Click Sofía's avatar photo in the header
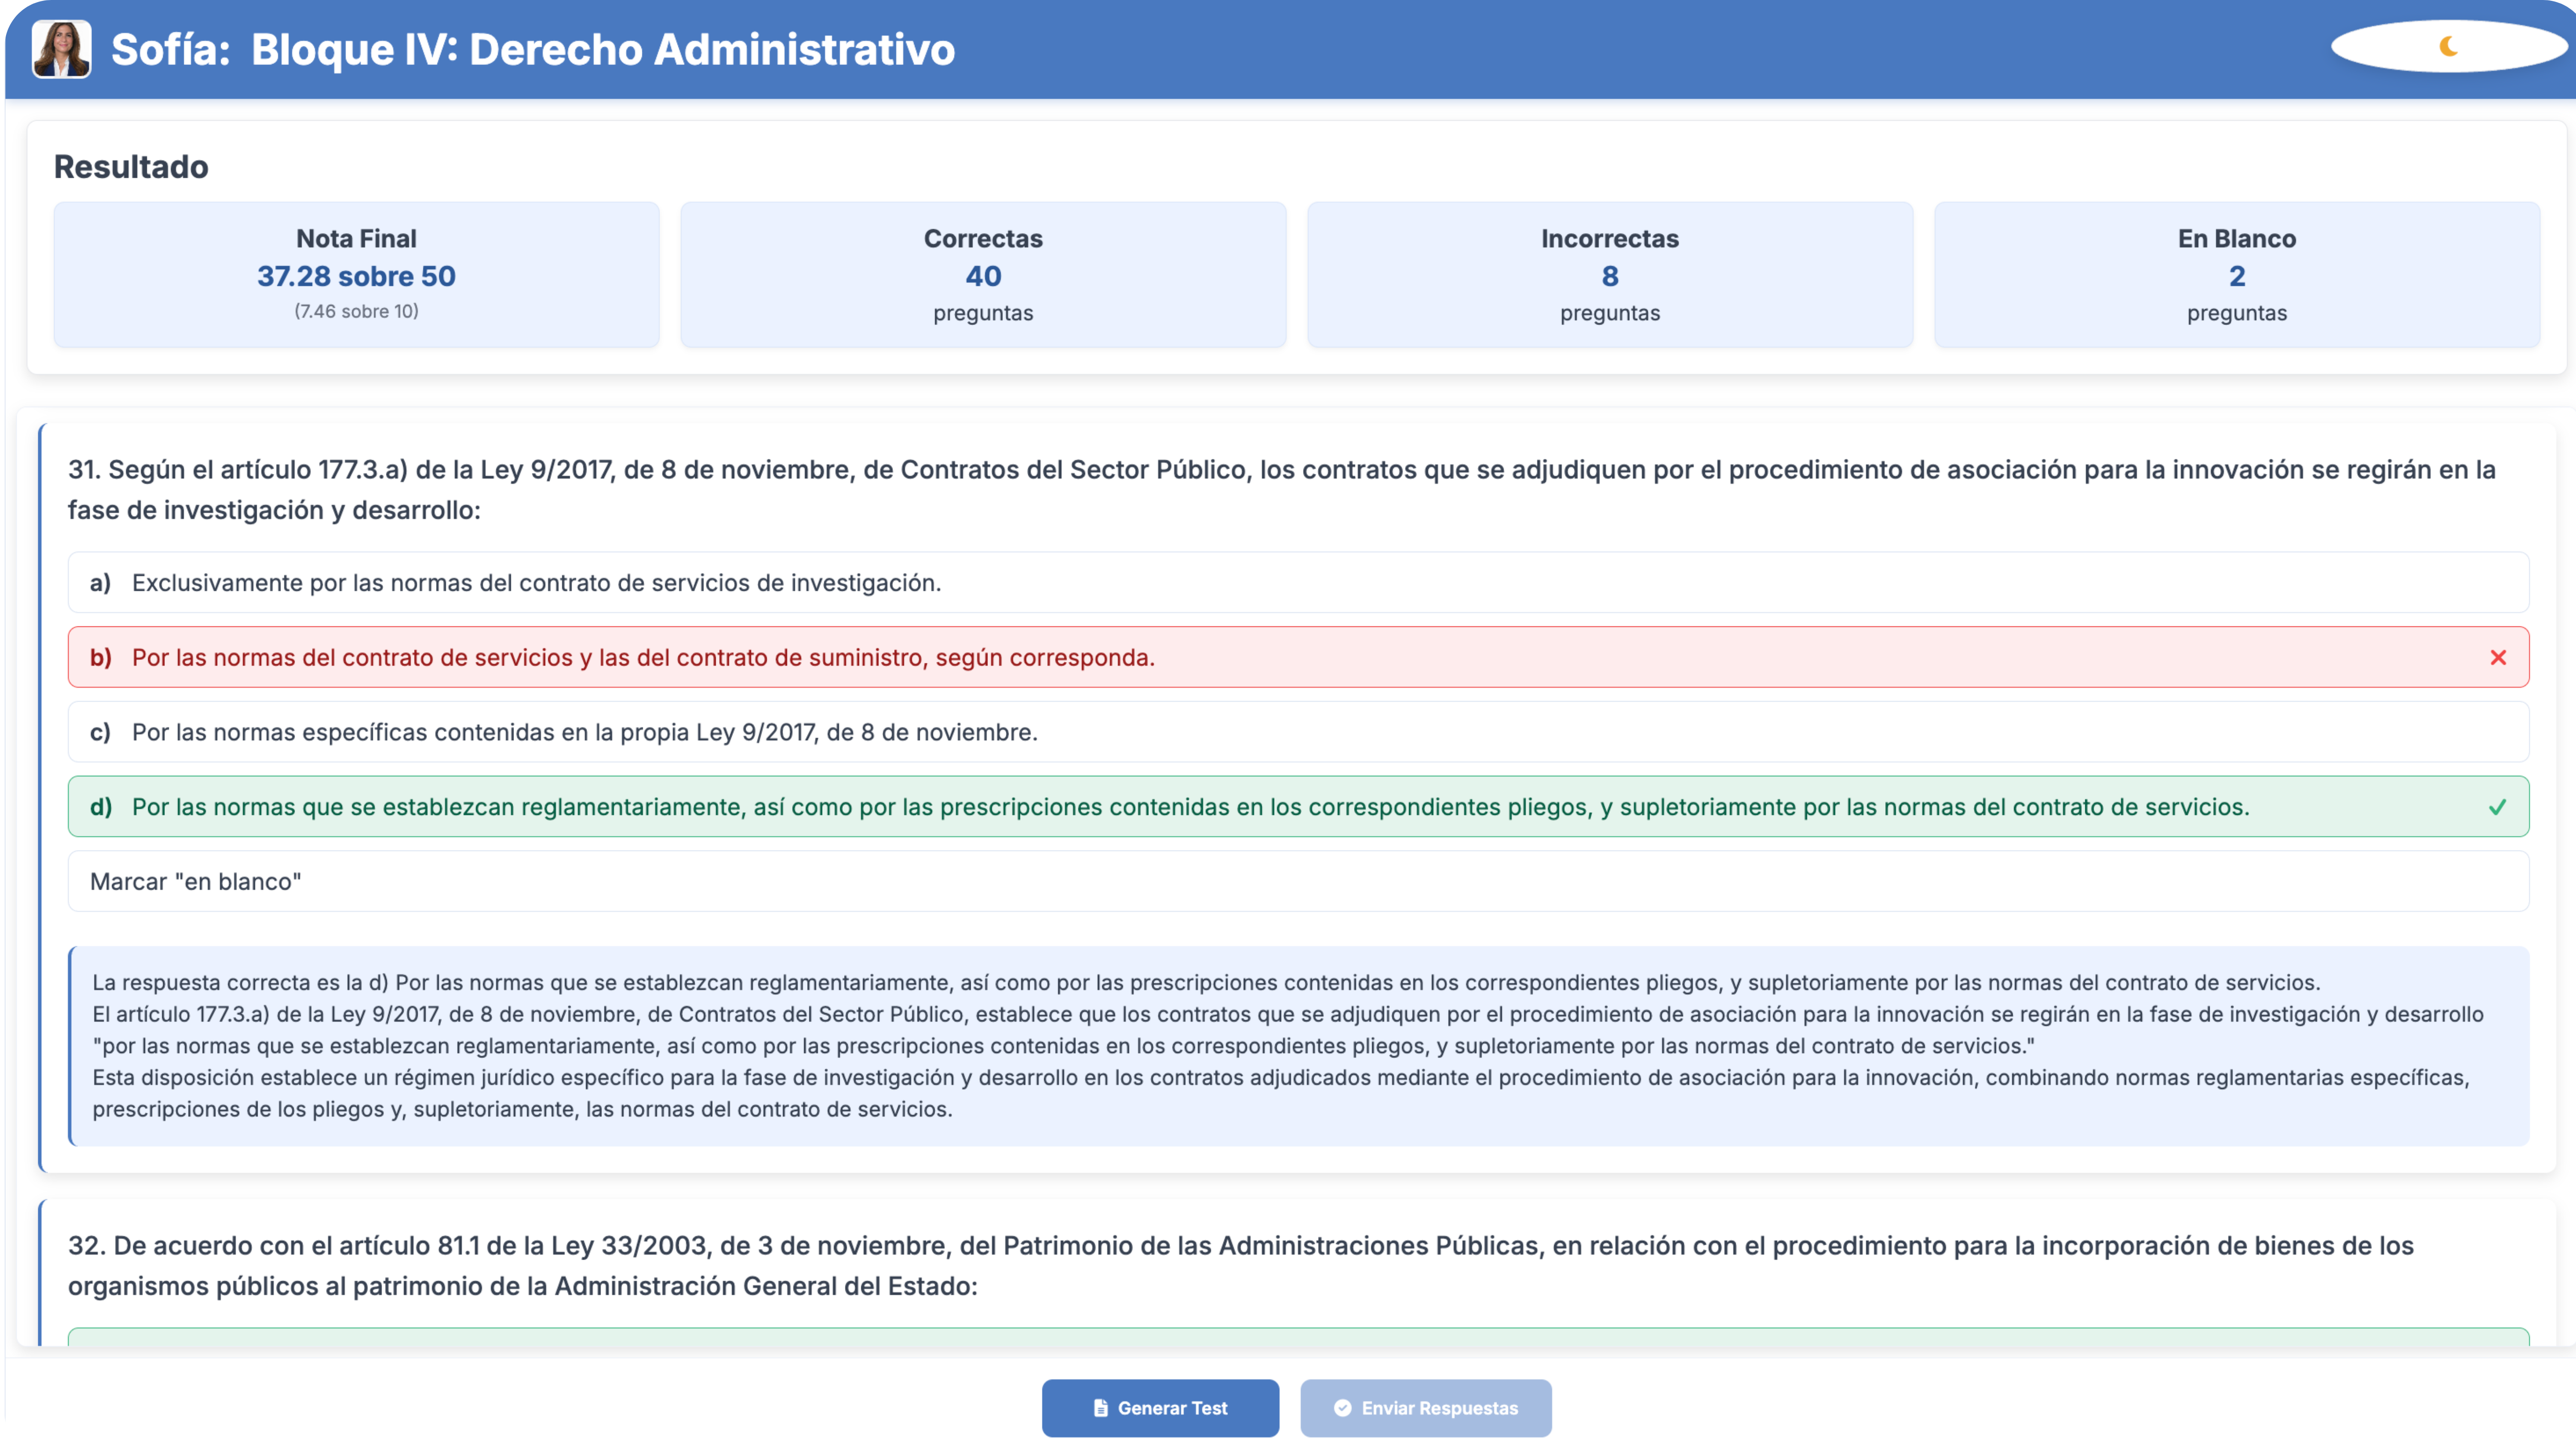This screenshot has height=1449, width=2576. [61, 48]
